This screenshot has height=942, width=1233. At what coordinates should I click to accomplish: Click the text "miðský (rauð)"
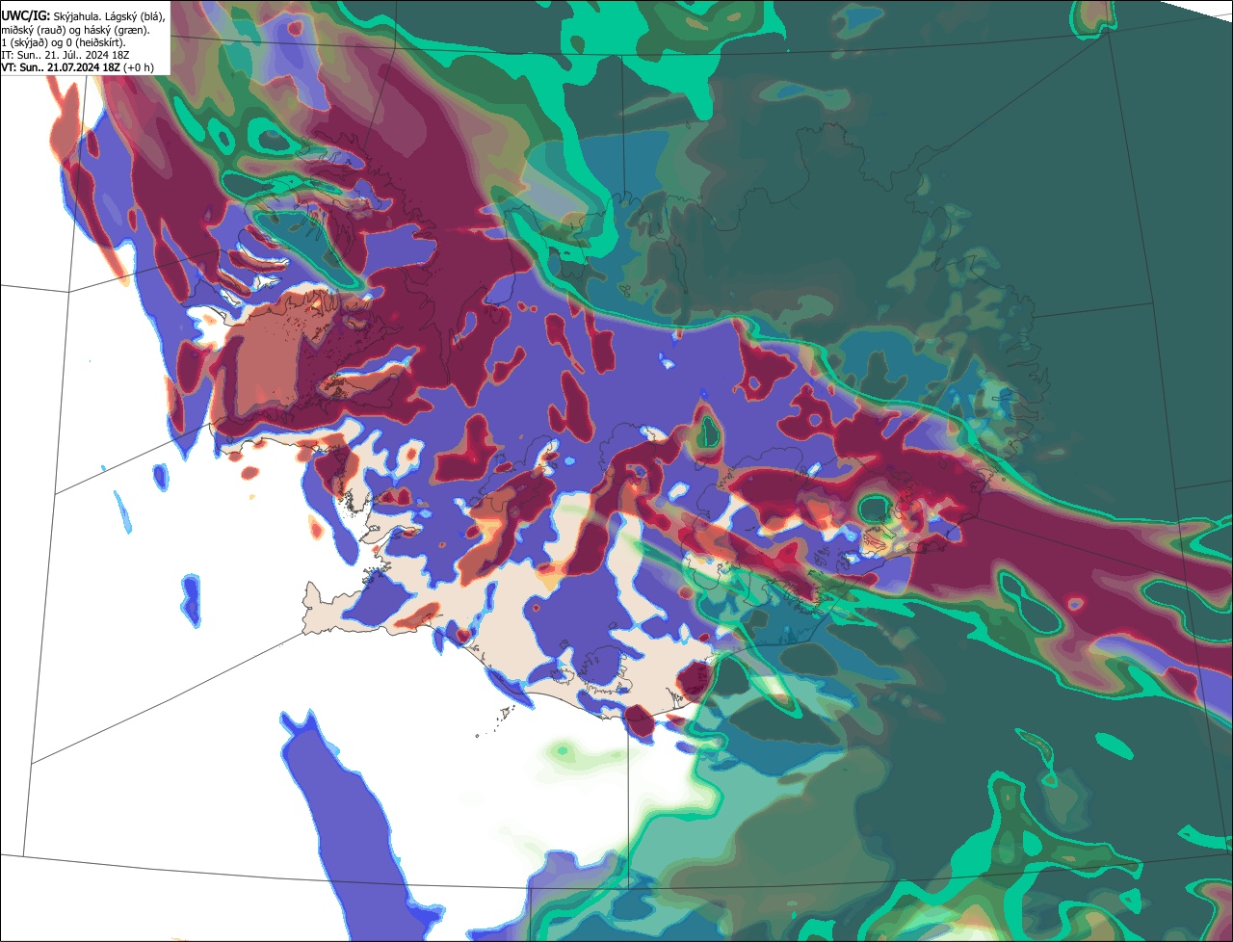tap(34, 31)
